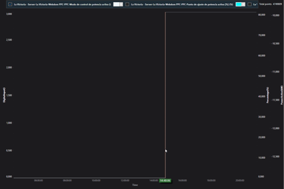Click the vertical red step line in the chart
284x189 pixels.
pos(165,94)
